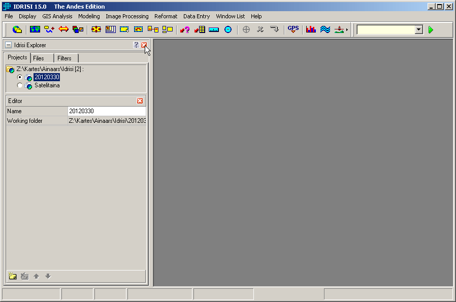Move project down with down arrow
This screenshot has width=456, height=302.
(x=48, y=276)
